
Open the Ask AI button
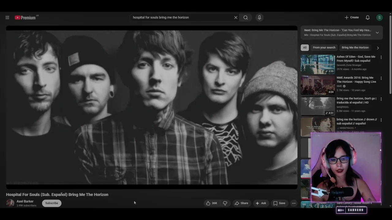coord(261,203)
